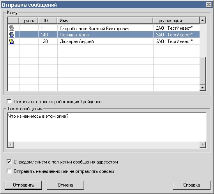Uncheck С уведомлением о получении сообщения

click(9, 162)
